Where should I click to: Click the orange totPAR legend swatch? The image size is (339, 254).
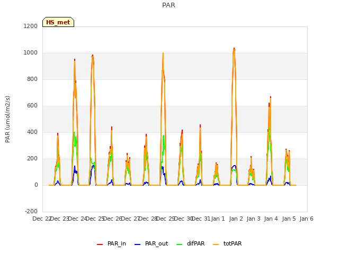click(x=216, y=244)
